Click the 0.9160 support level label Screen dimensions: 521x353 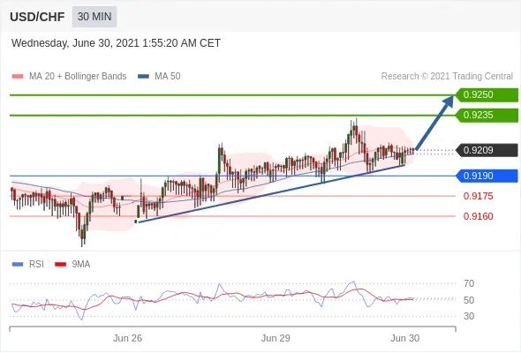(x=478, y=216)
